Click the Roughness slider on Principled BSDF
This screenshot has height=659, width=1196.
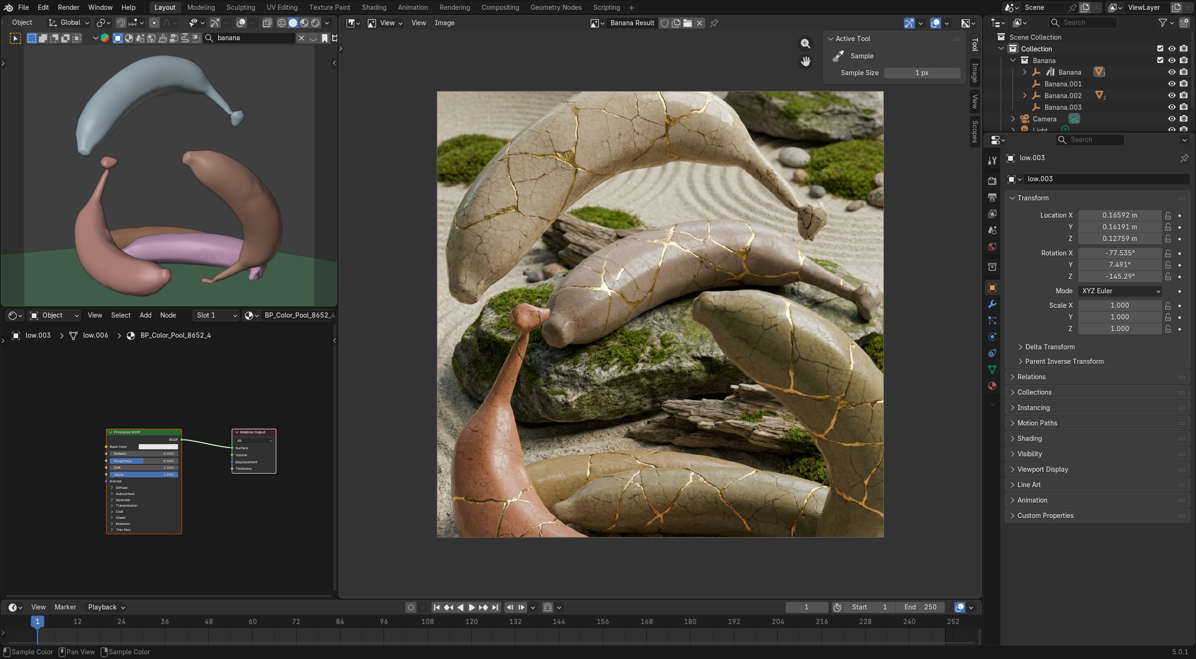pos(143,461)
